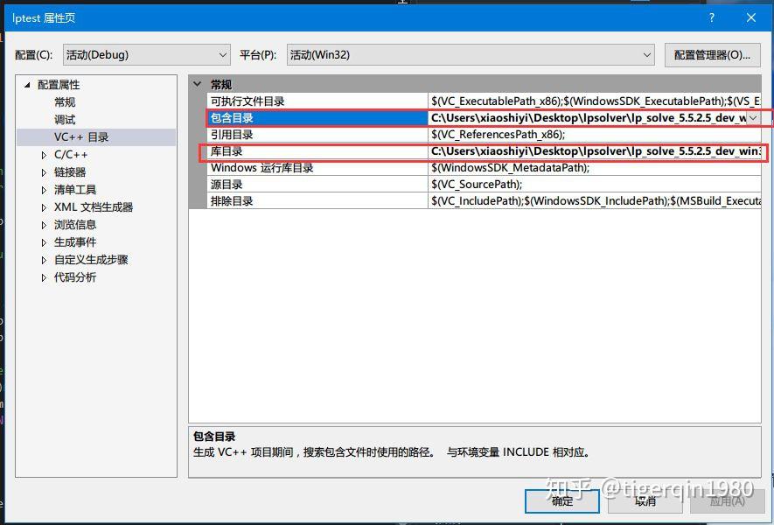The image size is (774, 525).
Task: Click the 取消 (Cancel) button
Action: click(645, 501)
